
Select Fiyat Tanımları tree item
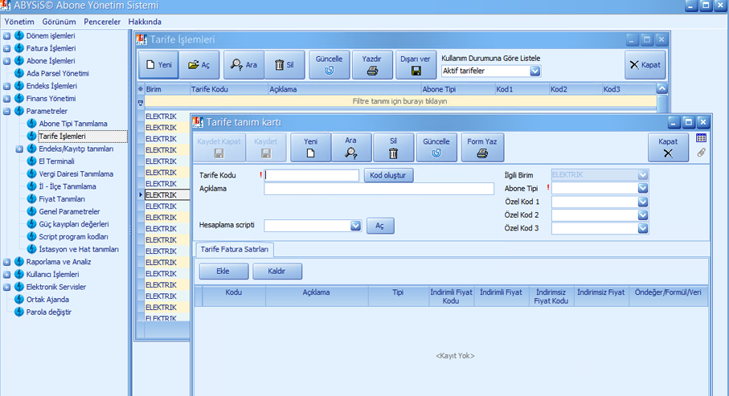62,199
